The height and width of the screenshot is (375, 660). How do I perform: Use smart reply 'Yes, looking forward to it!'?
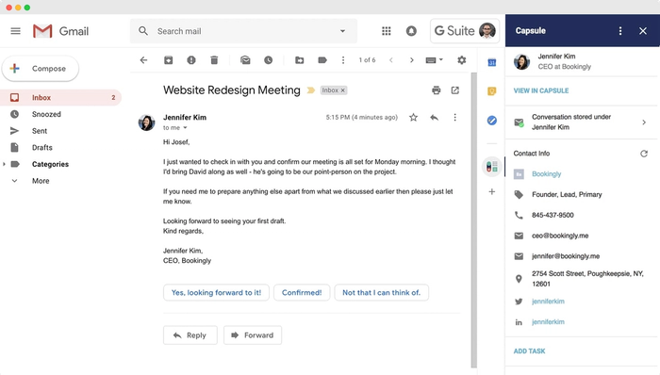pyautogui.click(x=216, y=293)
